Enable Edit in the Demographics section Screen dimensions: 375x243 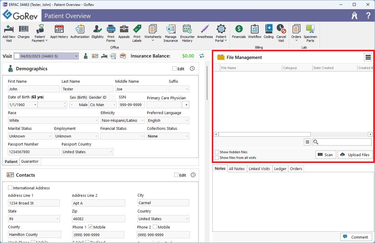coord(174,69)
